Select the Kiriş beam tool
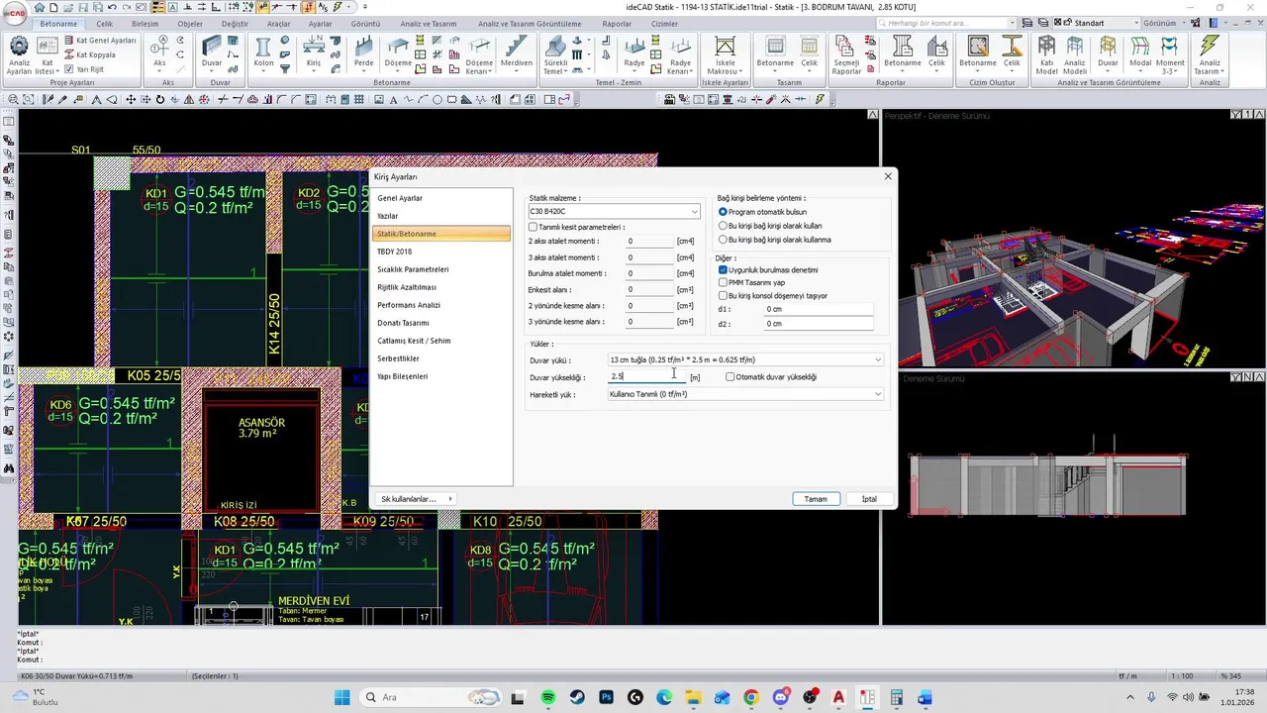Image resolution: width=1267 pixels, height=713 pixels. click(x=314, y=53)
